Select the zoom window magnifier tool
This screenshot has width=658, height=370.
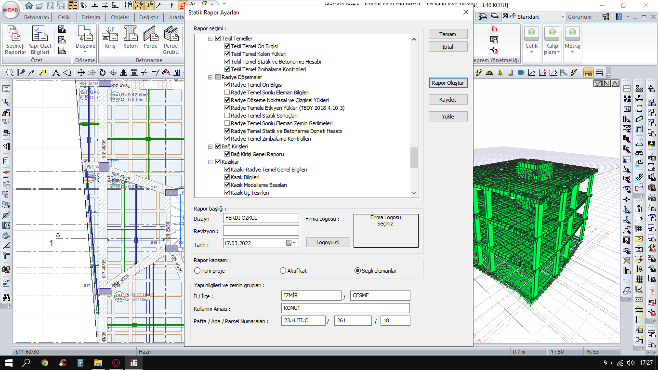9,73
